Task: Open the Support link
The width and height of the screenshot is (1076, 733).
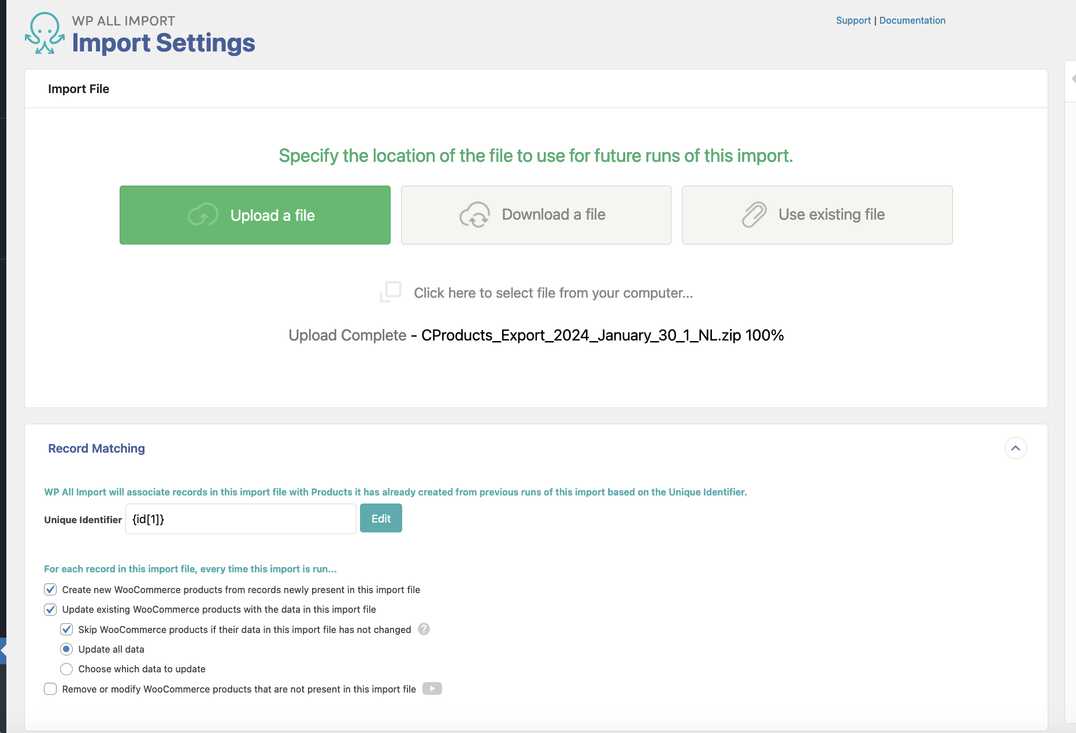Action: pos(853,20)
